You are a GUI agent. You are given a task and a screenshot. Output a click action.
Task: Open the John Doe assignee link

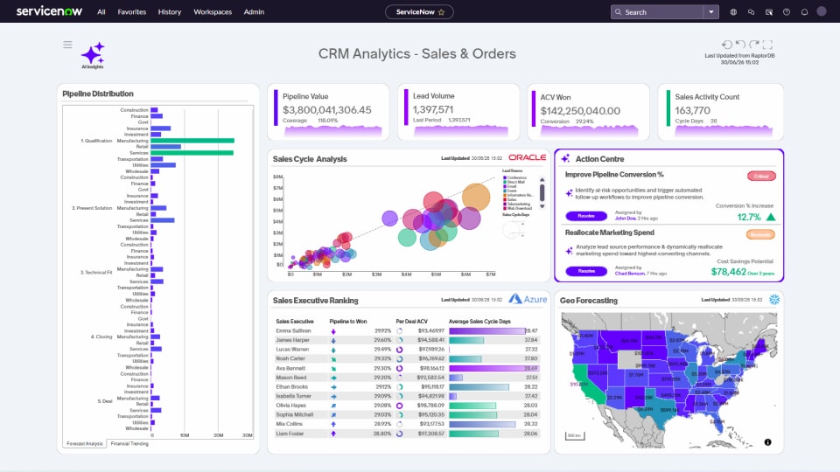click(x=625, y=219)
